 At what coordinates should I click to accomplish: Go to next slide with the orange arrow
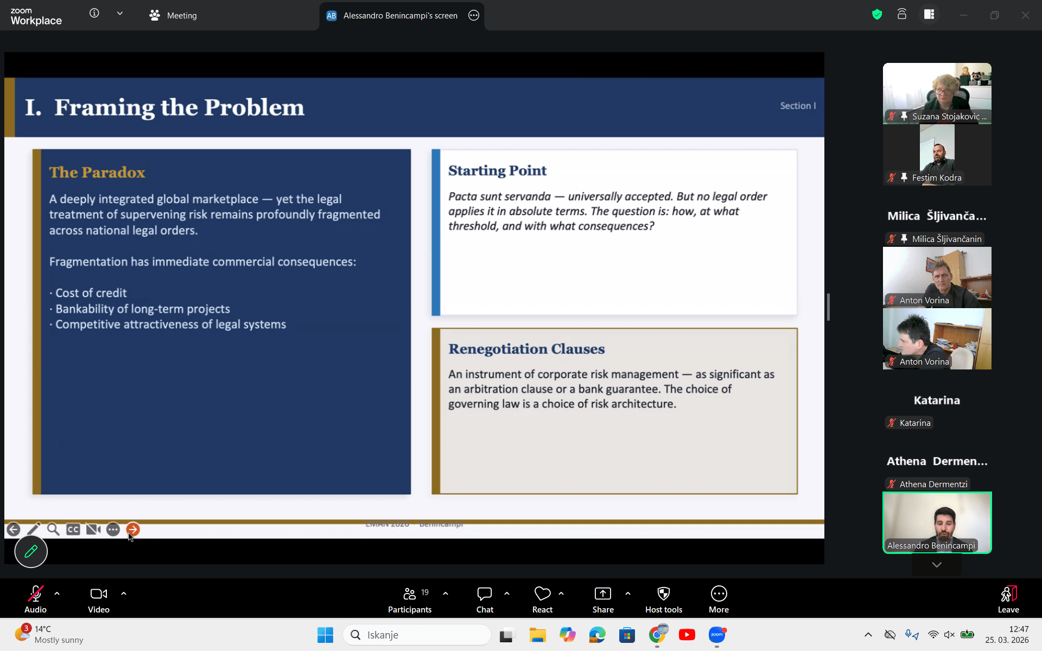(x=133, y=529)
